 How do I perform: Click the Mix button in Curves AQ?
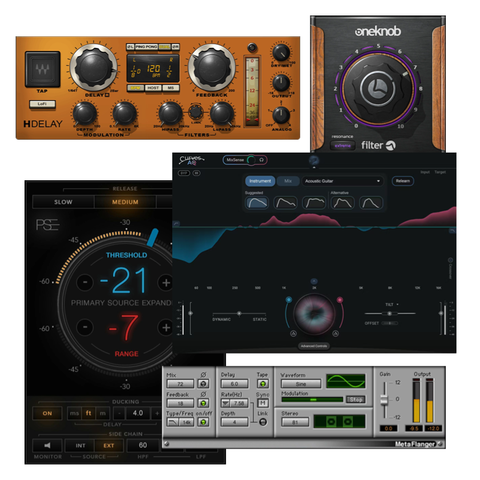click(x=288, y=181)
